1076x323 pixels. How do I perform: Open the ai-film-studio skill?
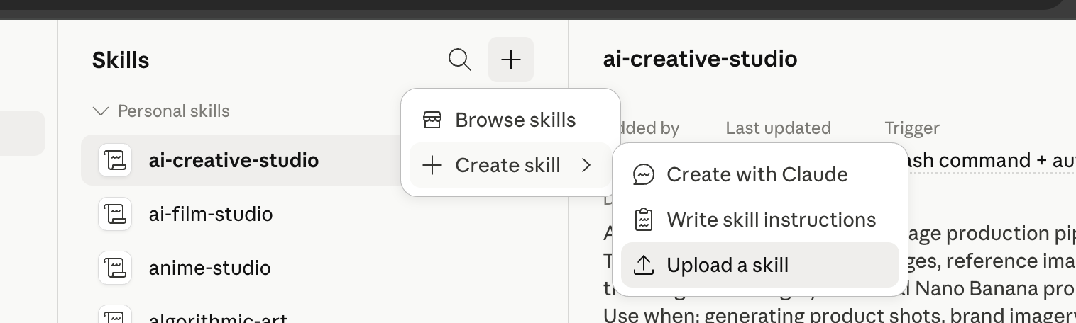211,214
